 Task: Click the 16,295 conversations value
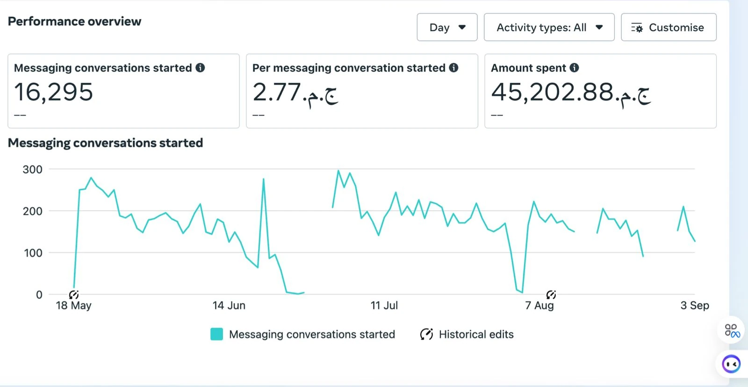53,92
